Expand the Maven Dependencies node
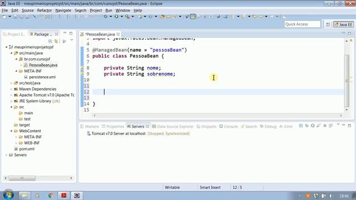The height and width of the screenshot is (200, 356). click(x=11, y=89)
